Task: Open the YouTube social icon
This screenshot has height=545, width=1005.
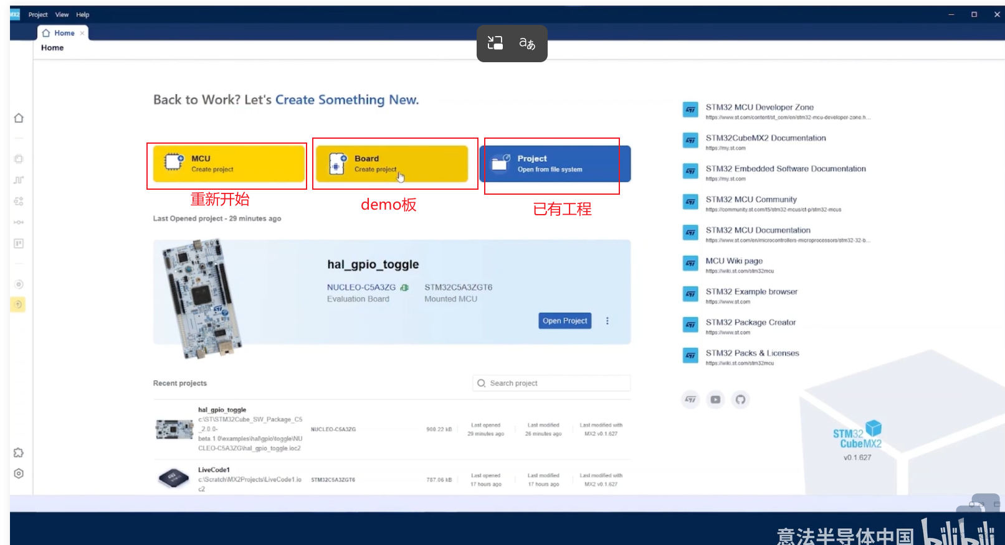Action: 715,399
